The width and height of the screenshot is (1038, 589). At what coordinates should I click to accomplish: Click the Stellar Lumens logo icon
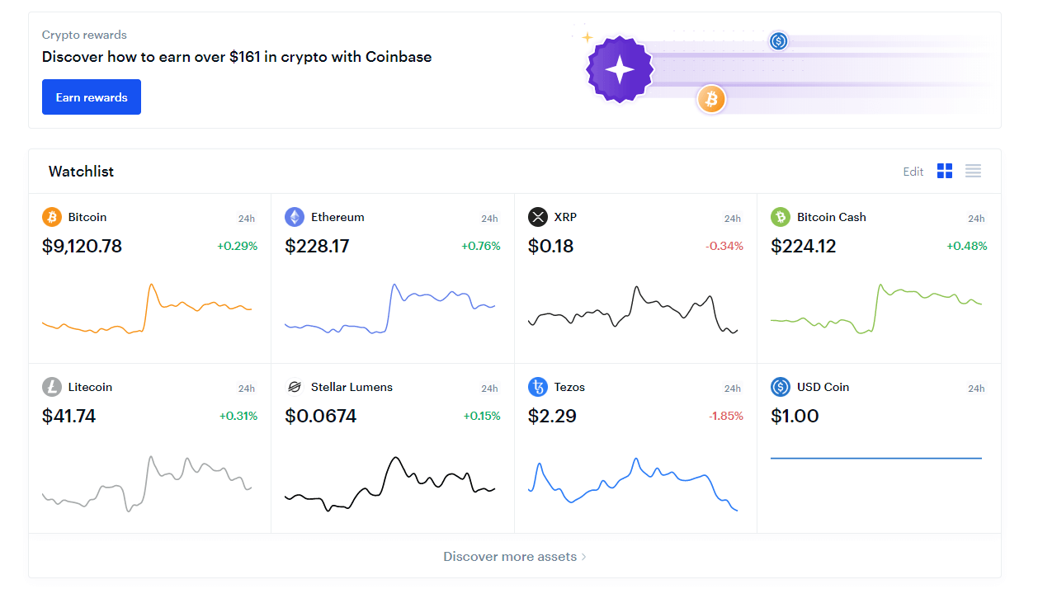point(295,387)
